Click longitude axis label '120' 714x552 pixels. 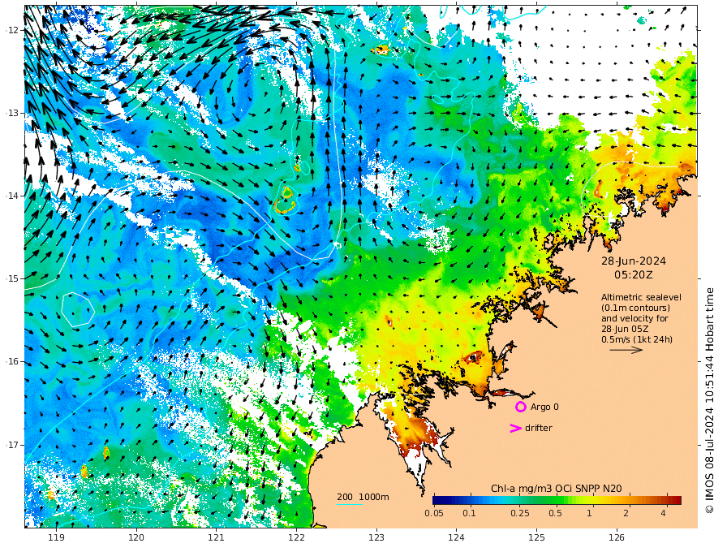click(x=136, y=538)
